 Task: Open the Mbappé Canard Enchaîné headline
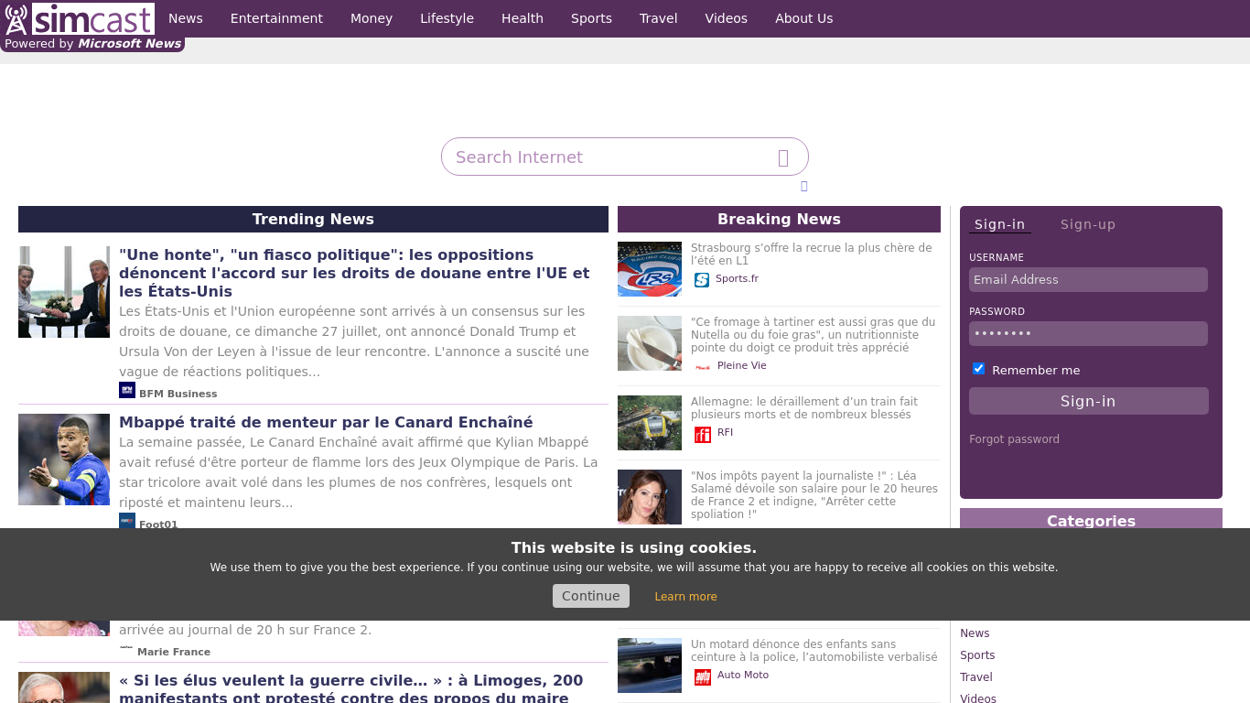pos(326,422)
